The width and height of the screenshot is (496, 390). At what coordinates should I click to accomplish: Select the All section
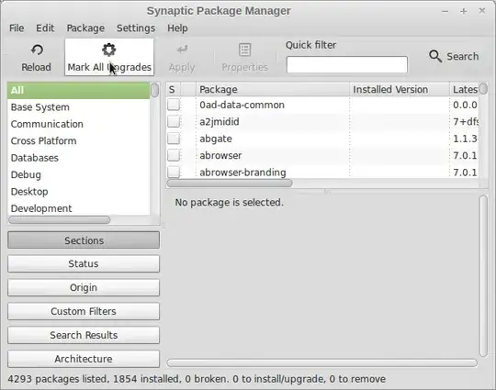point(78,91)
